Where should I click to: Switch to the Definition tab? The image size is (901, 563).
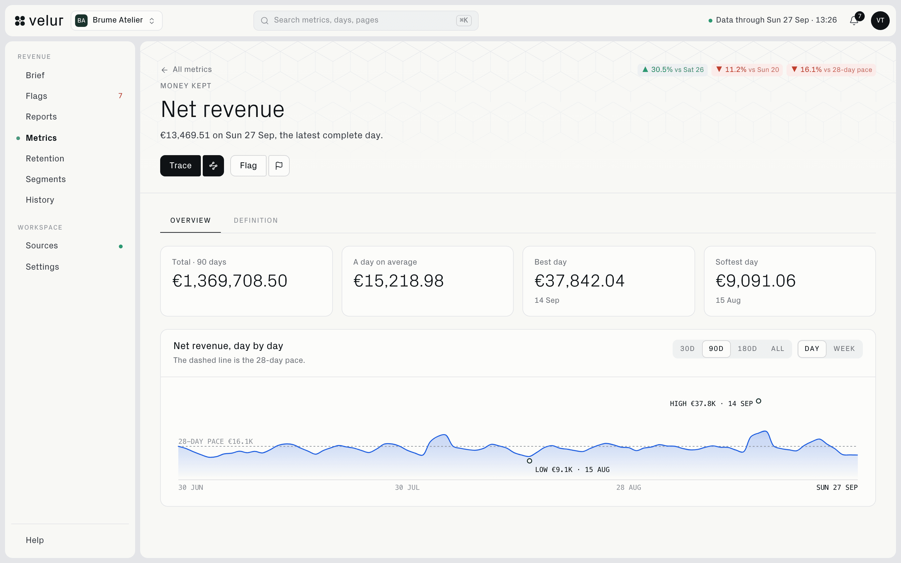256,221
